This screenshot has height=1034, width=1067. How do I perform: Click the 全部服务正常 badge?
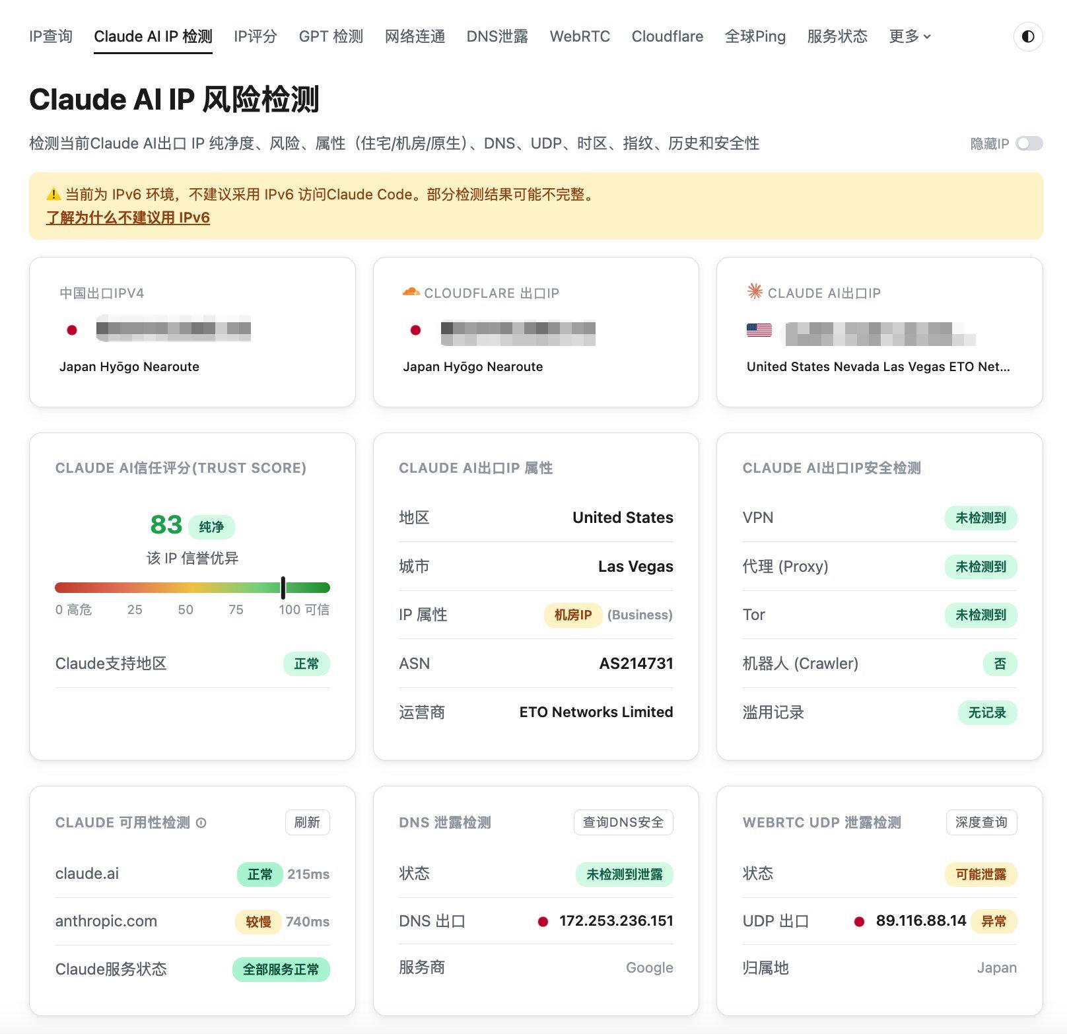coord(281,969)
